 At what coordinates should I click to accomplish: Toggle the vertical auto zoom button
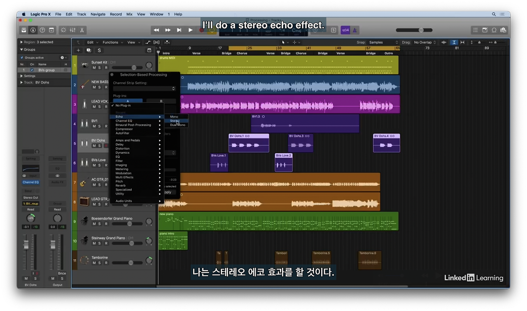coord(454,42)
